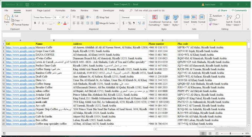This screenshot has width=252, height=137.
Task: Center cell text horizontally
Action: tap(78, 23)
